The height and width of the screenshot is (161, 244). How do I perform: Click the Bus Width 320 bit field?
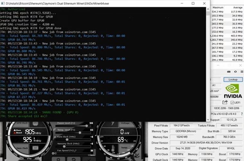231,131
